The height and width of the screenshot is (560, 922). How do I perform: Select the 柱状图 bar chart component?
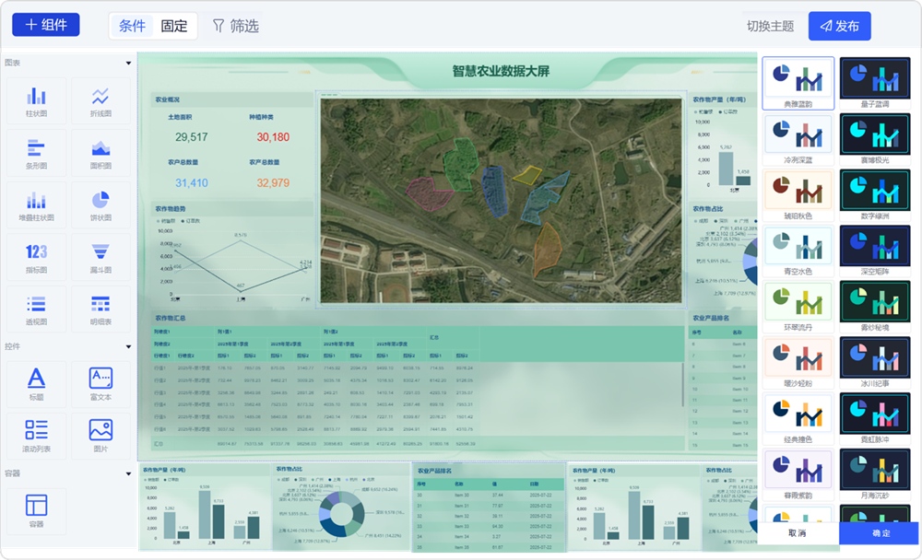coord(37,101)
